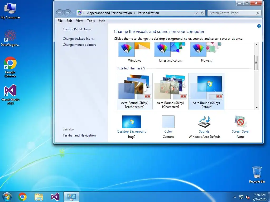The height and width of the screenshot is (202, 270).
Task: Show hidden tray icons arrow
Action: [235, 197]
